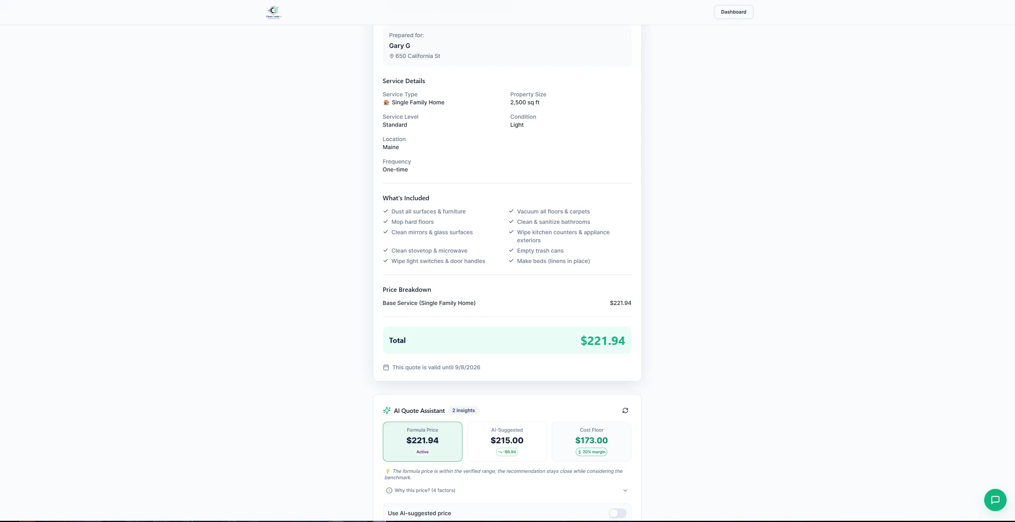This screenshot has height=522, width=1015.
Task: Click the Base Service $221.94 price value
Action: (x=621, y=303)
